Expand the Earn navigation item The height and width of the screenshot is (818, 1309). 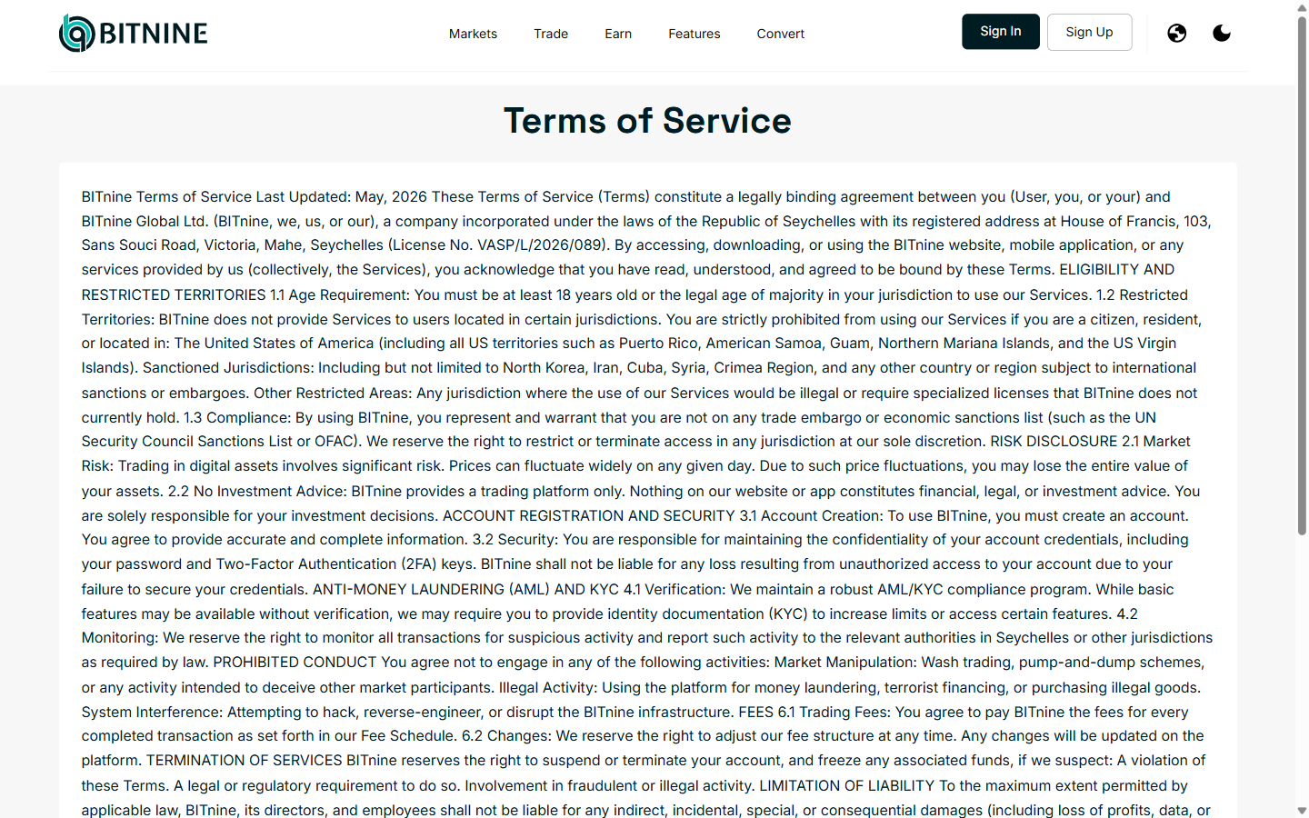tap(618, 34)
